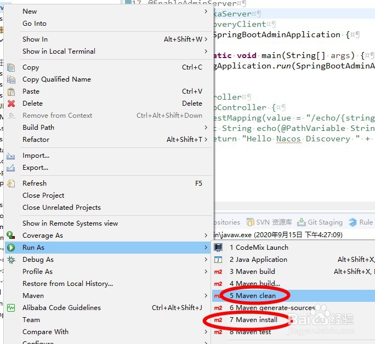Click the CodeMix Launch icon
Screen dimensions: 375x344
coord(218,248)
